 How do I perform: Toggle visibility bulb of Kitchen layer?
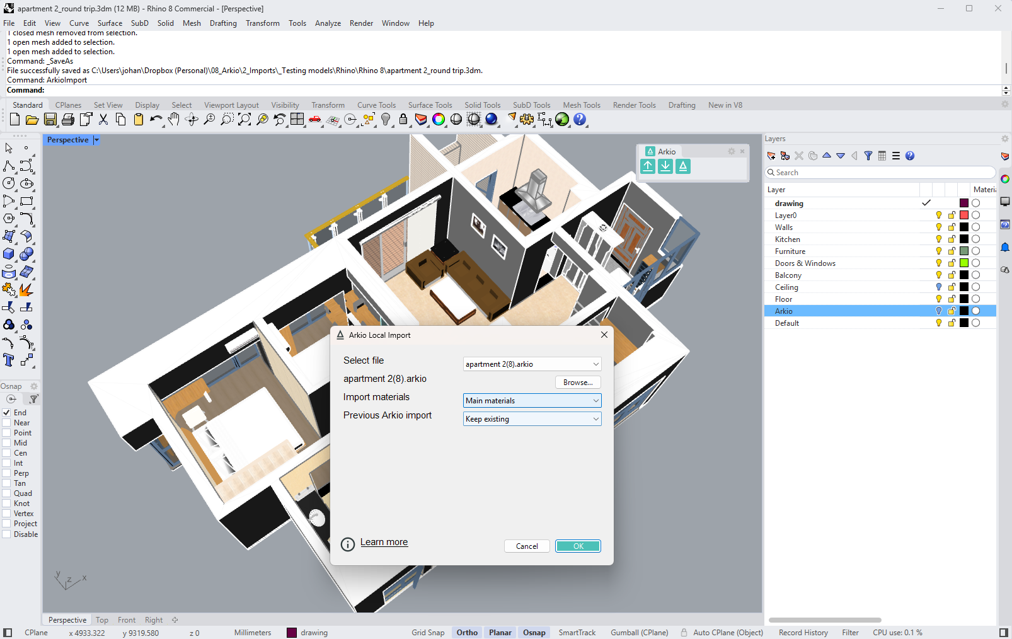(x=938, y=239)
